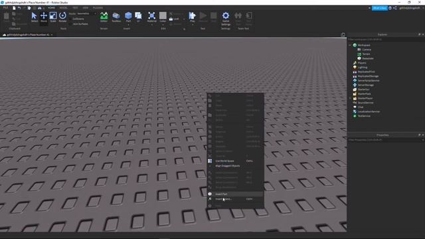Open the dropdown arrow under Color

pos(163,25)
